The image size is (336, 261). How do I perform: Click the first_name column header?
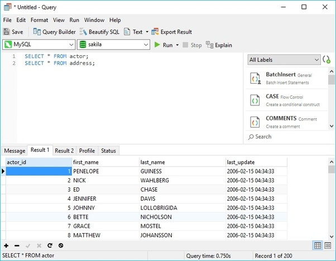coord(105,162)
